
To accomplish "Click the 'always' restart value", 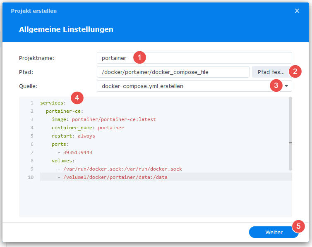I will click(86, 136).
